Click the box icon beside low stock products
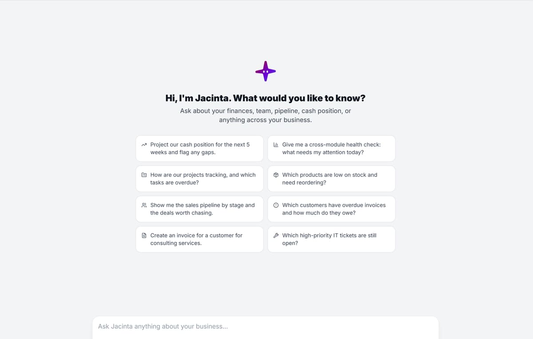533x339 pixels. point(276,175)
